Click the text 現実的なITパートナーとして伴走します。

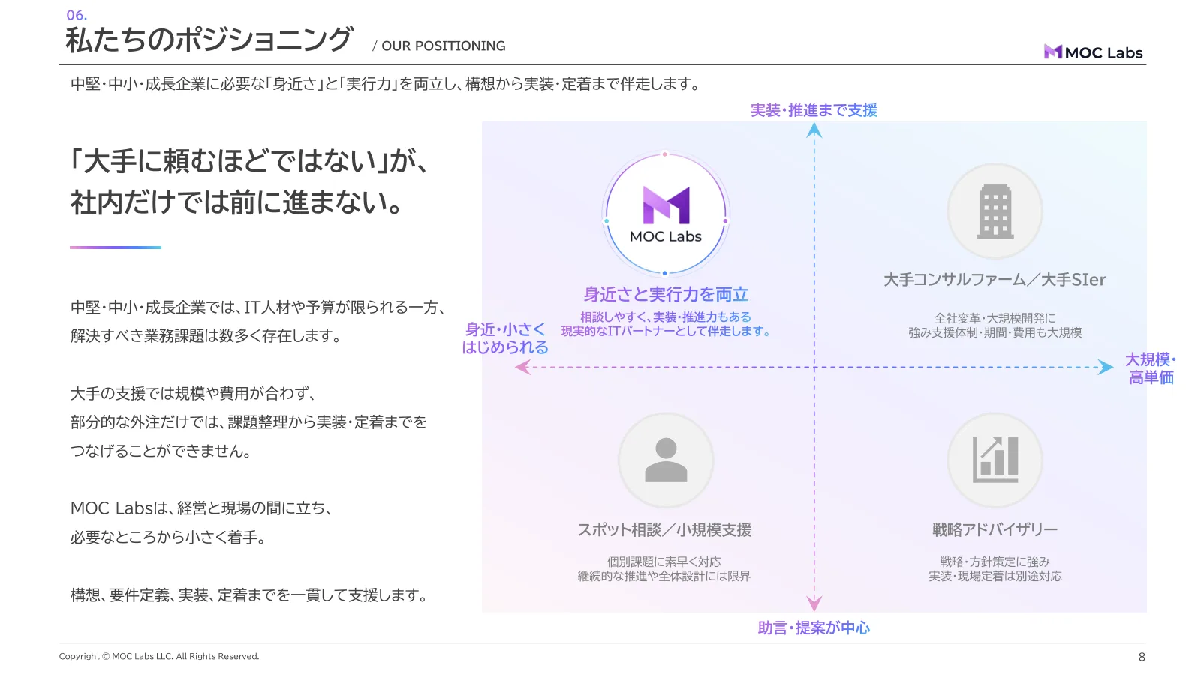click(666, 331)
